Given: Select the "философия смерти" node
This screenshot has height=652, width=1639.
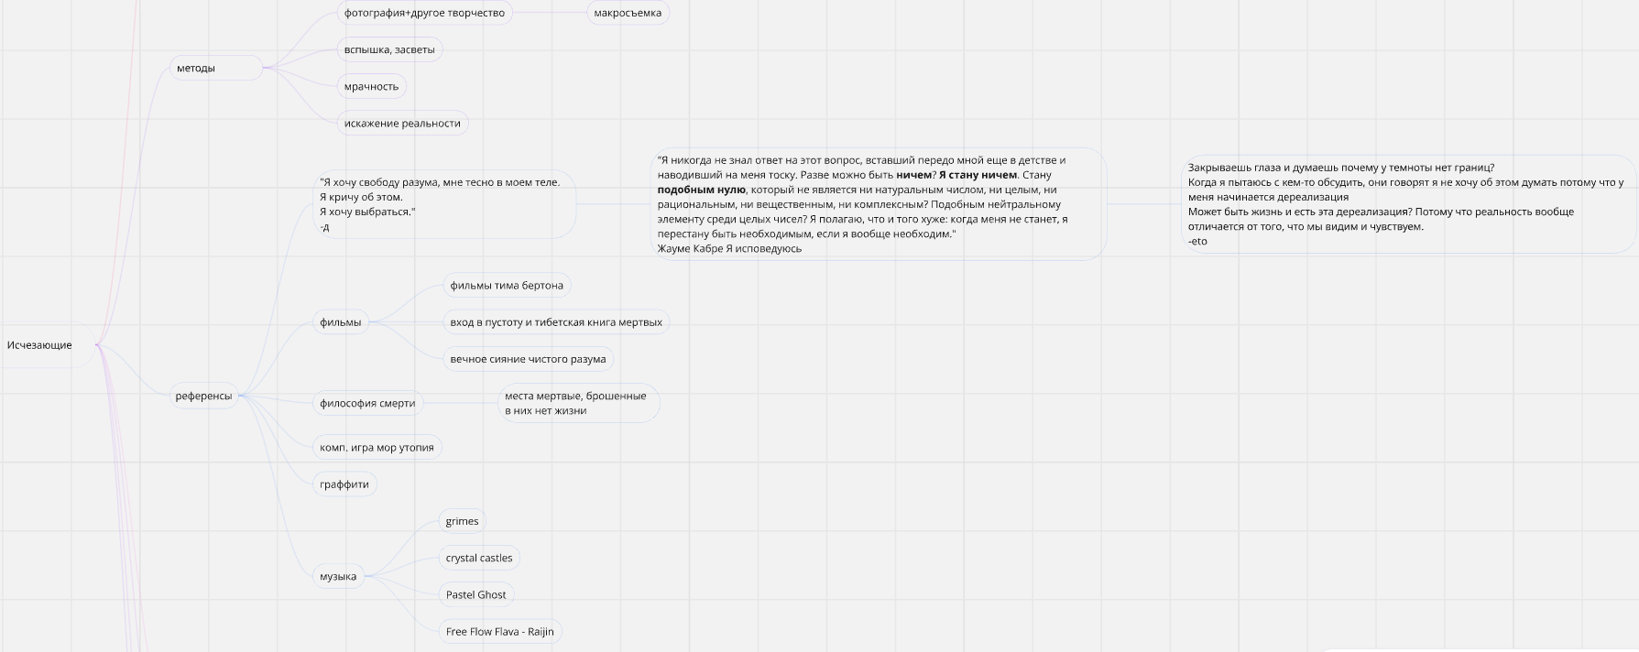Looking at the screenshot, I should pos(367,403).
